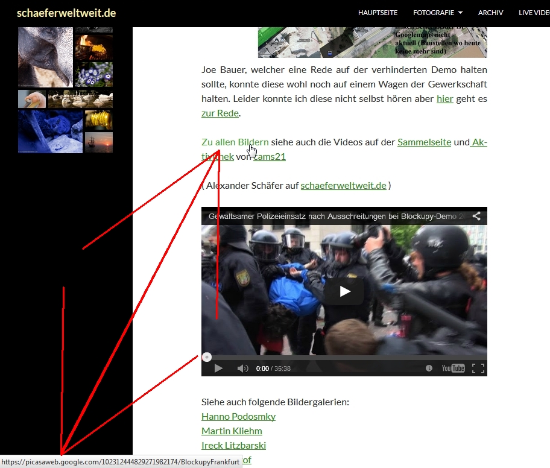Click the YouTube share icon
The width and height of the screenshot is (550, 468).
tap(476, 216)
